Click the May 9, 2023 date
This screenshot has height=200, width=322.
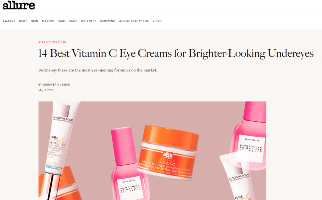(46, 90)
